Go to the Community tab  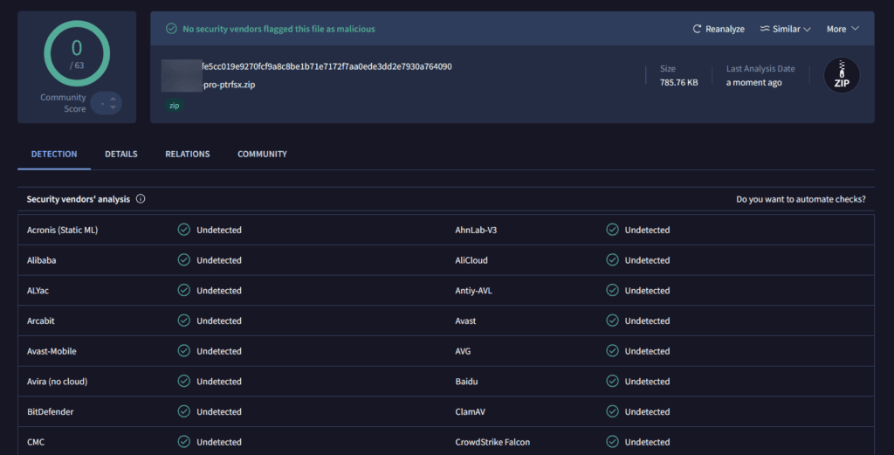point(262,155)
